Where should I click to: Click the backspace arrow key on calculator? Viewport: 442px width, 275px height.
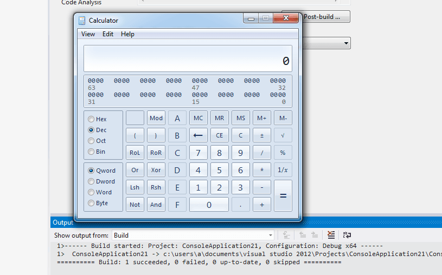point(198,135)
